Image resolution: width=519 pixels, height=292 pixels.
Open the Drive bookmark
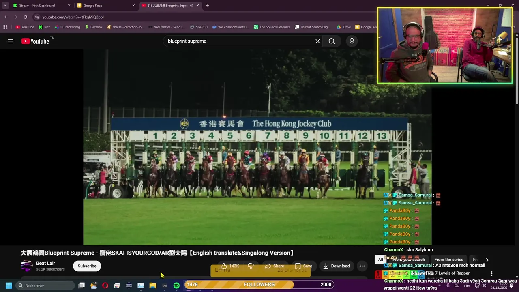tap(344, 27)
